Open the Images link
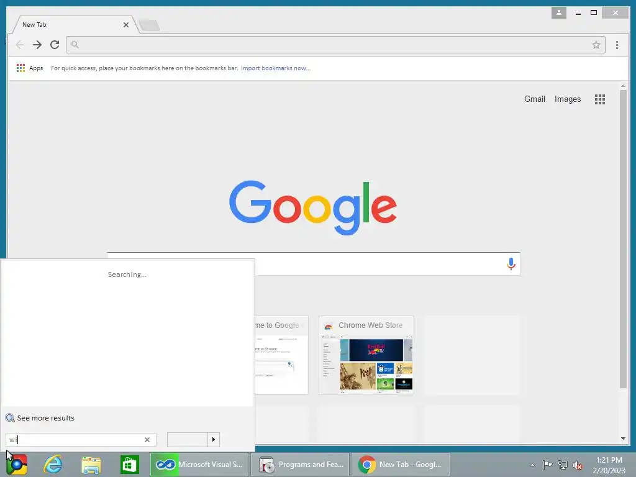Viewport: 636px width, 477px height. (568, 99)
